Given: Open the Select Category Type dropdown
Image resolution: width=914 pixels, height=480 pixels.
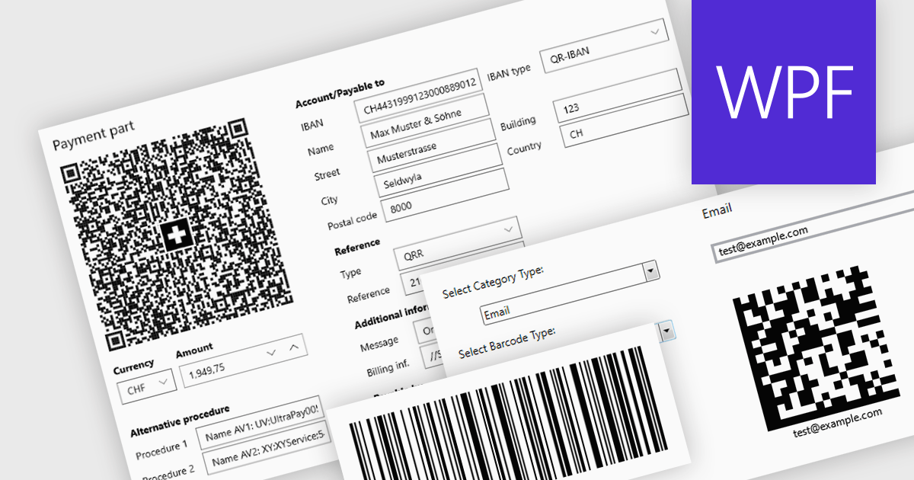Looking at the screenshot, I should [x=649, y=272].
